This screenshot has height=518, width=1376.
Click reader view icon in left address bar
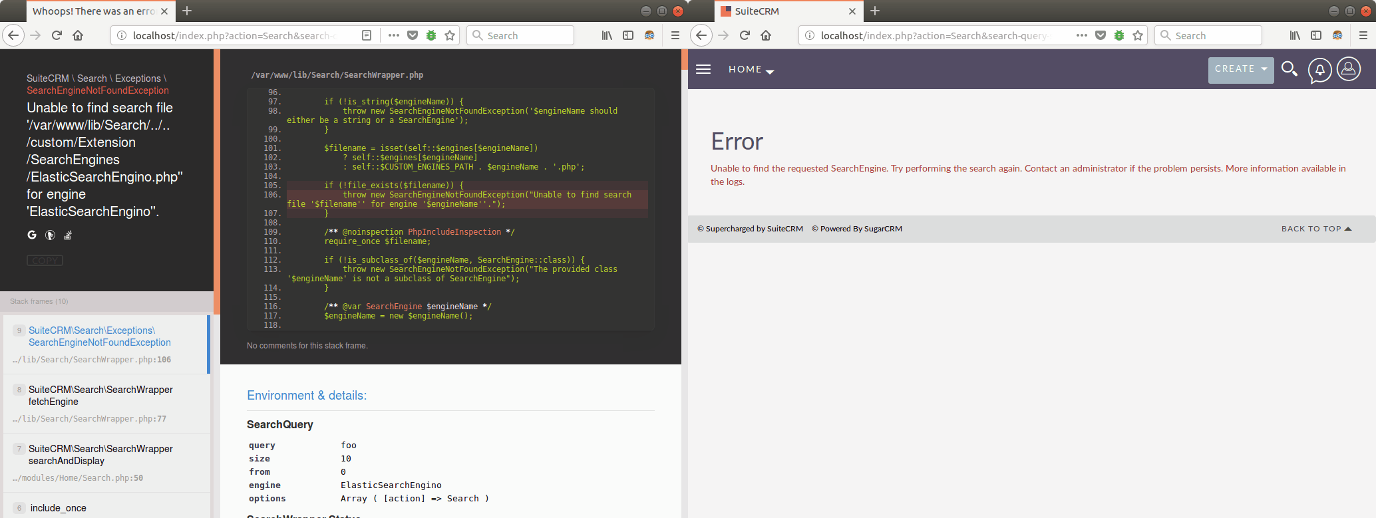pos(367,35)
